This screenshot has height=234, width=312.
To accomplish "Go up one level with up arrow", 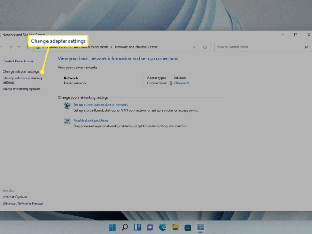I will [27, 47].
